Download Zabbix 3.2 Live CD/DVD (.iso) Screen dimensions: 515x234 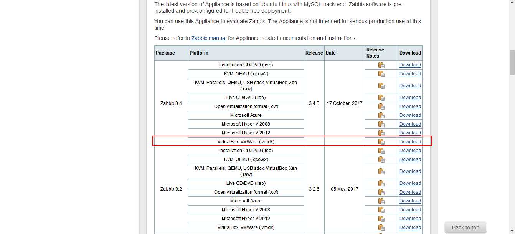point(410,183)
